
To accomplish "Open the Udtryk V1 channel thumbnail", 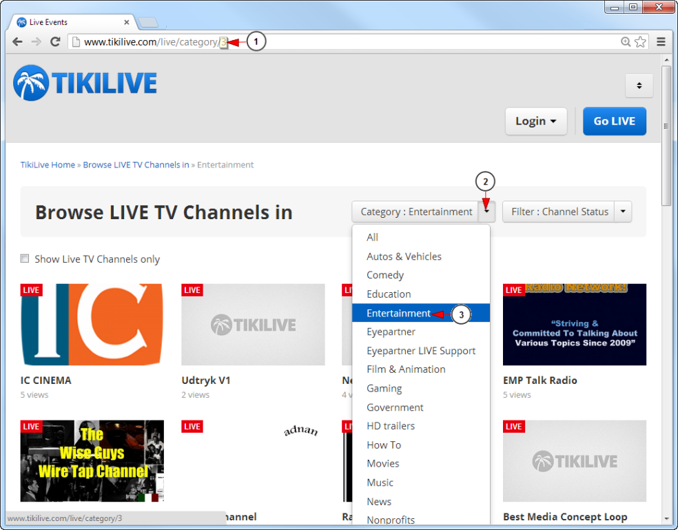I will [253, 325].
